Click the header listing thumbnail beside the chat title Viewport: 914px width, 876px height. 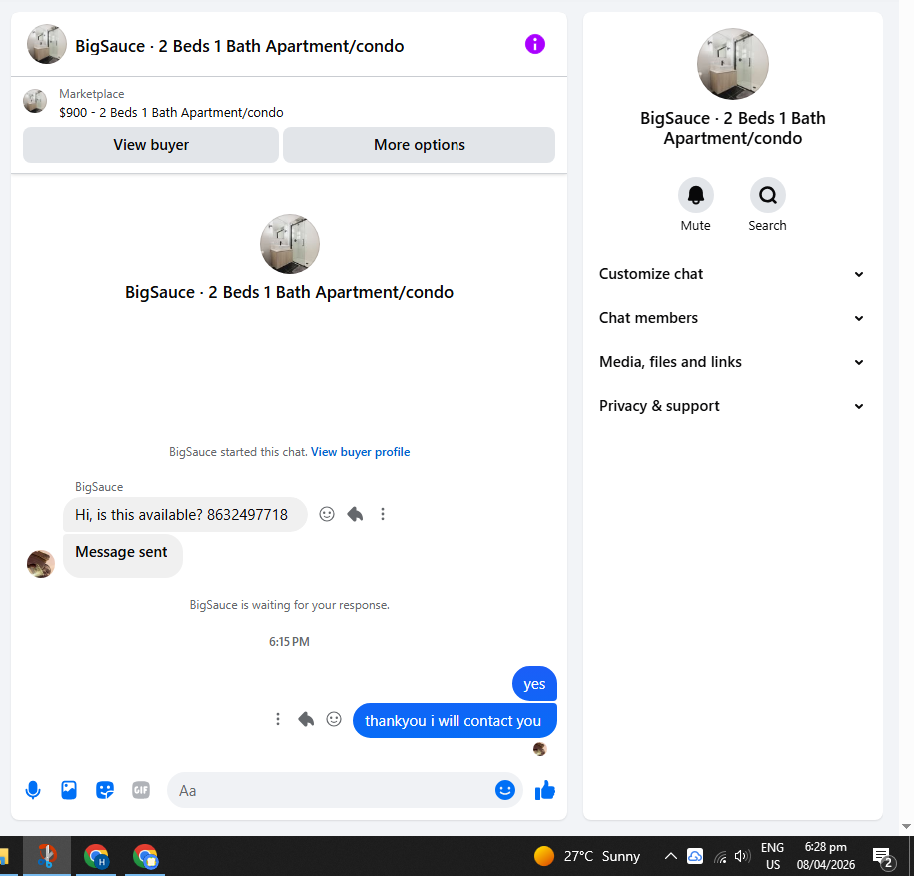[x=47, y=44]
